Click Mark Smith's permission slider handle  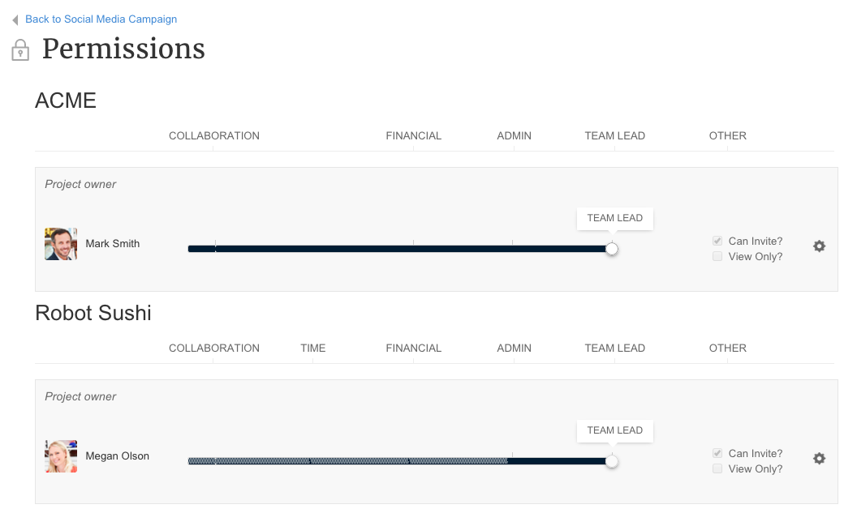pos(612,249)
